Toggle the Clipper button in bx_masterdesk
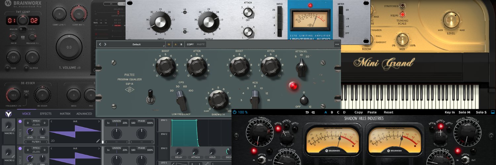The width and height of the screenshot is (496, 165). tap(26, 68)
